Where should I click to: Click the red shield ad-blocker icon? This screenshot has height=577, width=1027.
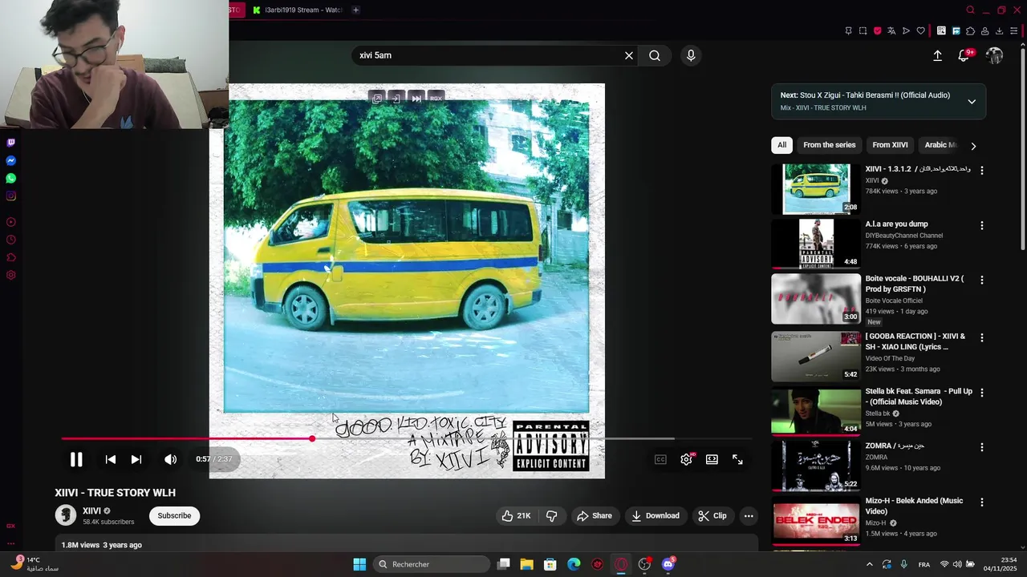tap(877, 31)
